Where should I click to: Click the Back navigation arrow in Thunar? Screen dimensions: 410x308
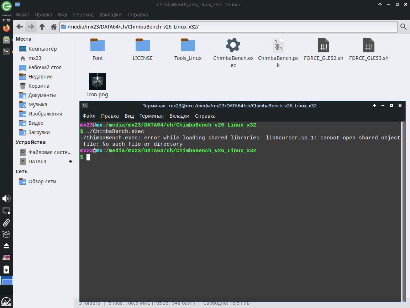(x=20, y=27)
